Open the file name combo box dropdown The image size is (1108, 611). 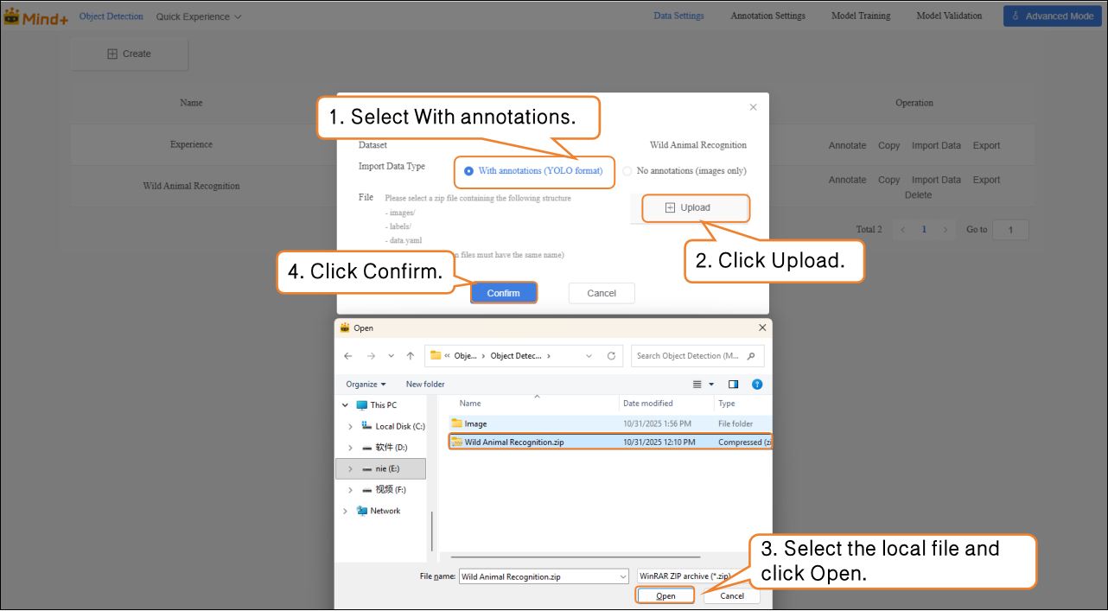pos(622,576)
